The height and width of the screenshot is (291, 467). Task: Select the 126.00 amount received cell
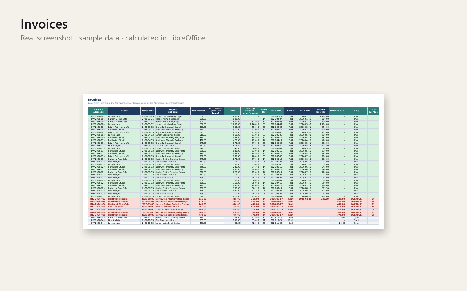[x=321, y=199]
